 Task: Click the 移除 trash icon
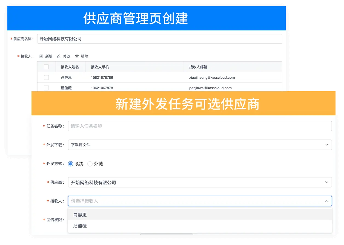point(77,56)
